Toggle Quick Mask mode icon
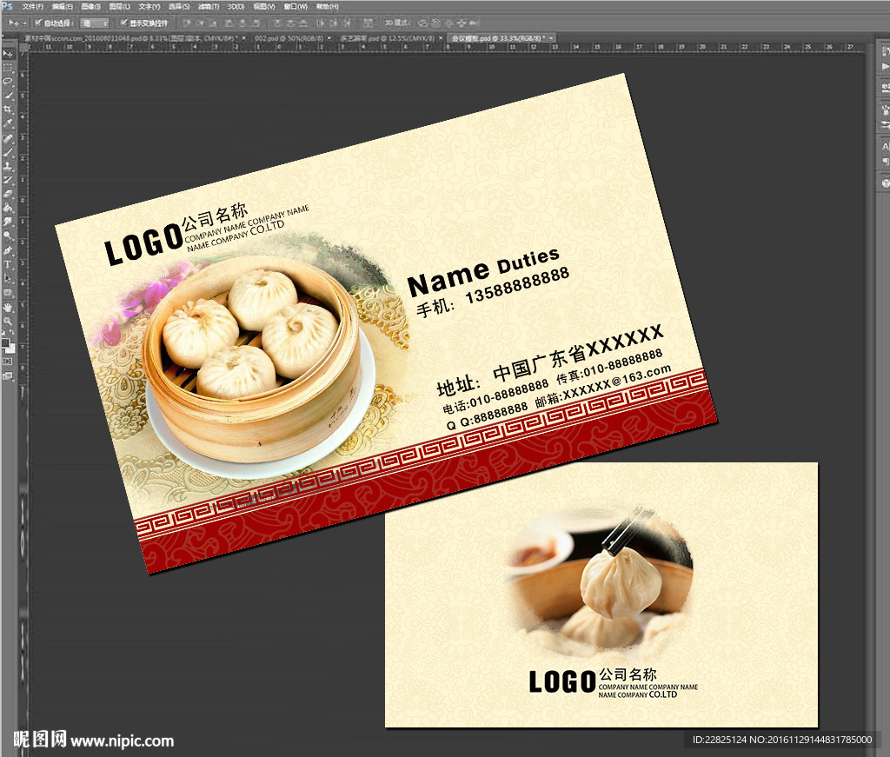 (x=7, y=361)
